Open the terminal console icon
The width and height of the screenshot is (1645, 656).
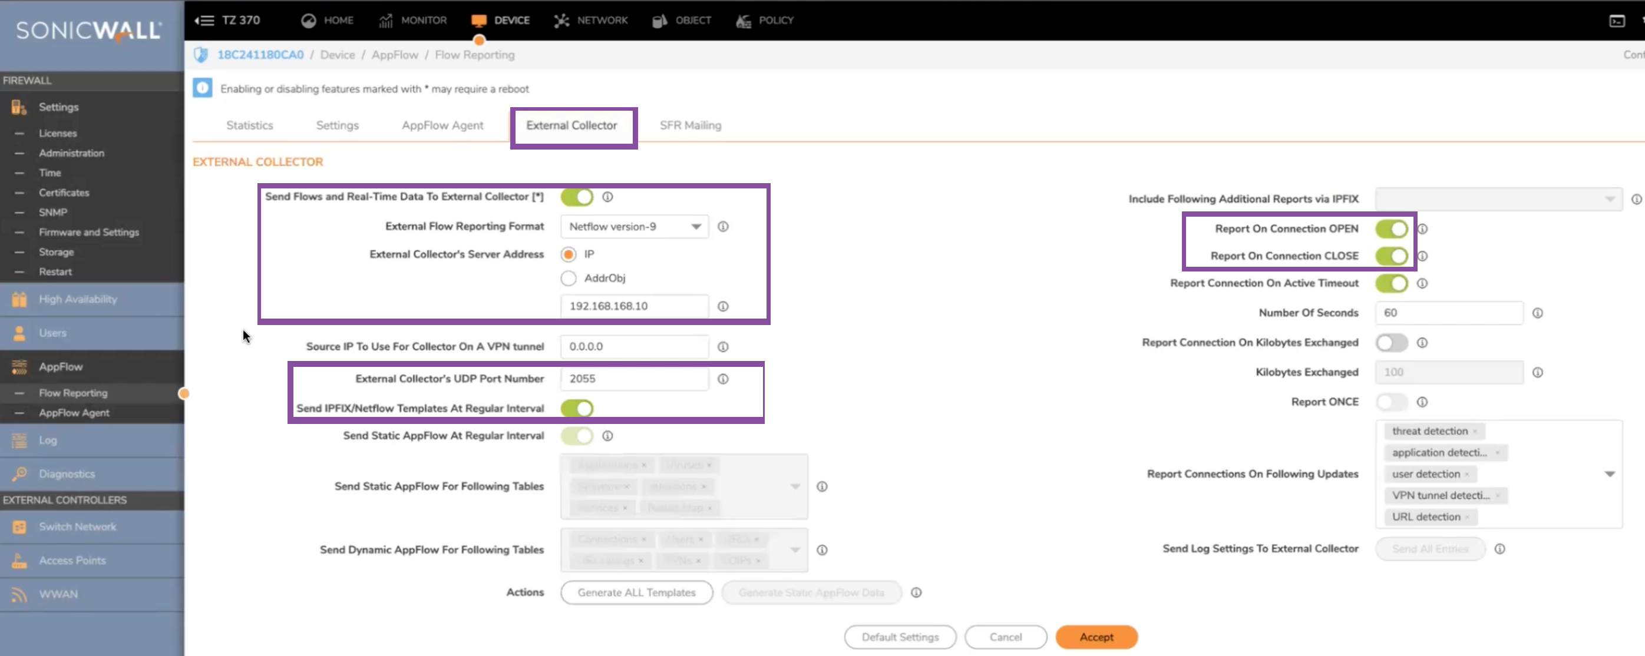pos(1616,21)
